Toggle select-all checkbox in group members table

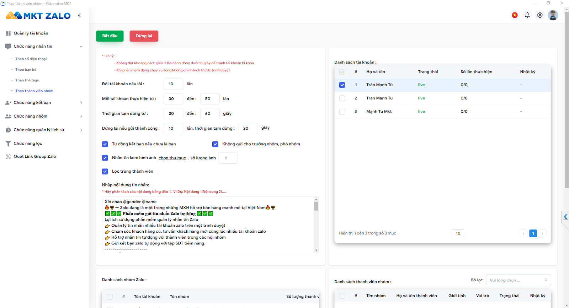click(x=342, y=296)
